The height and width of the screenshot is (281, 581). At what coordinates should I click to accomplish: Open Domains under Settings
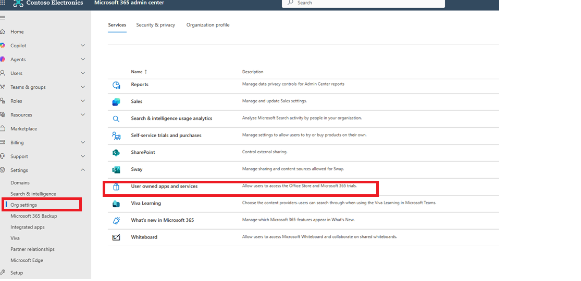pyautogui.click(x=20, y=183)
